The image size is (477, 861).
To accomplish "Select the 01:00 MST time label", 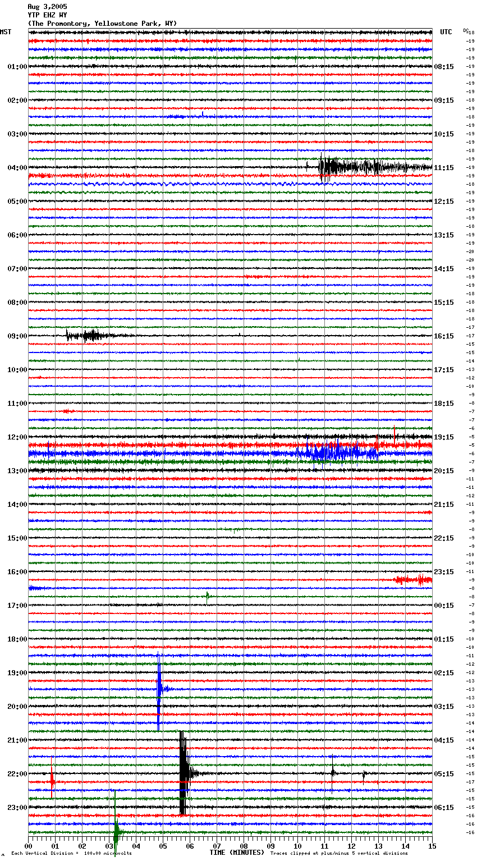I will [x=17, y=67].
